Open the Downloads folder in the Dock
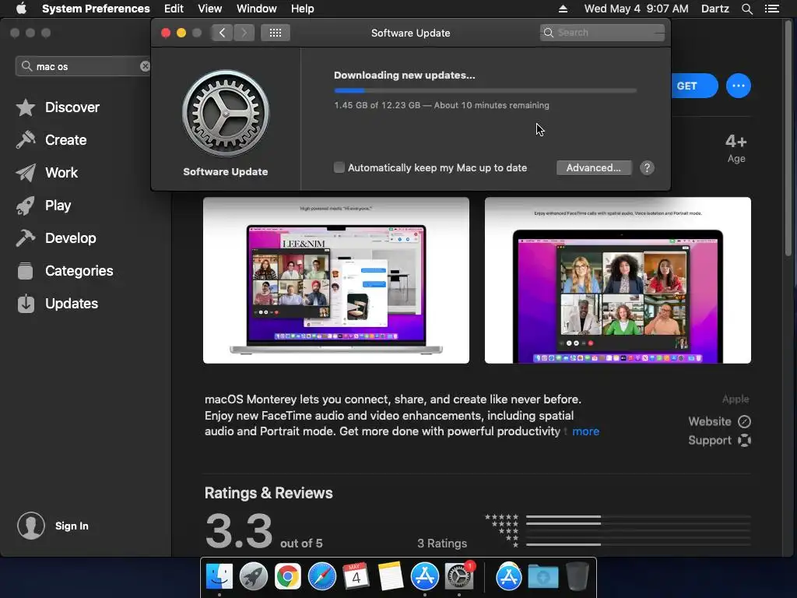This screenshot has height=598, width=797. pyautogui.click(x=542, y=577)
